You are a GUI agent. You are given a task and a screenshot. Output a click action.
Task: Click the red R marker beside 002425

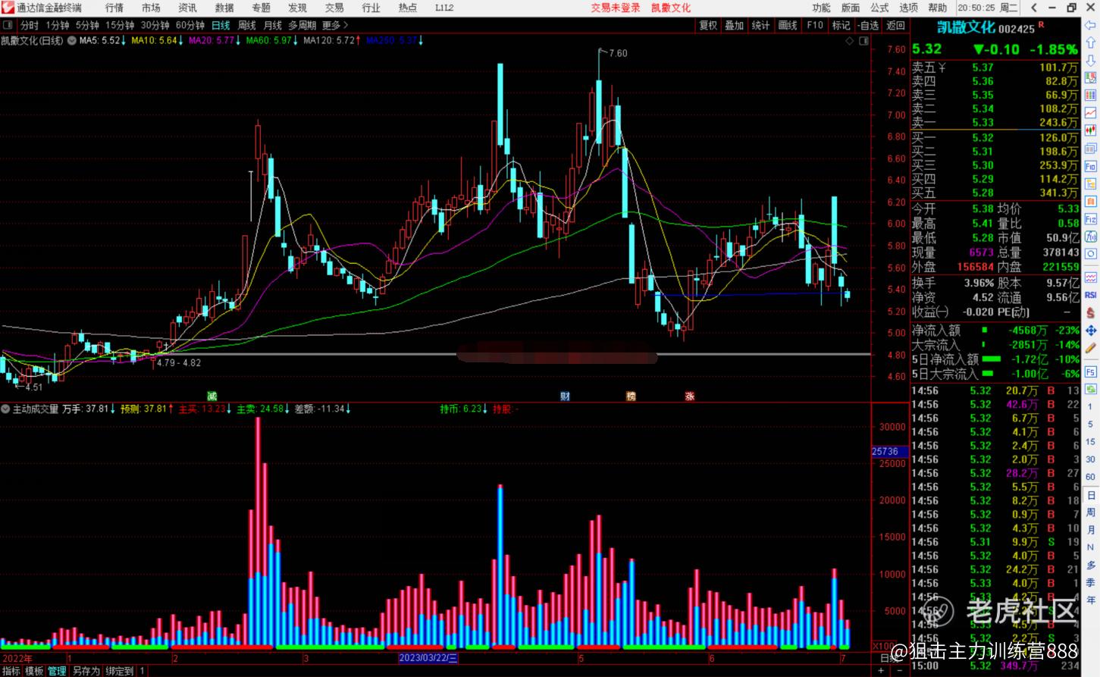1041,25
